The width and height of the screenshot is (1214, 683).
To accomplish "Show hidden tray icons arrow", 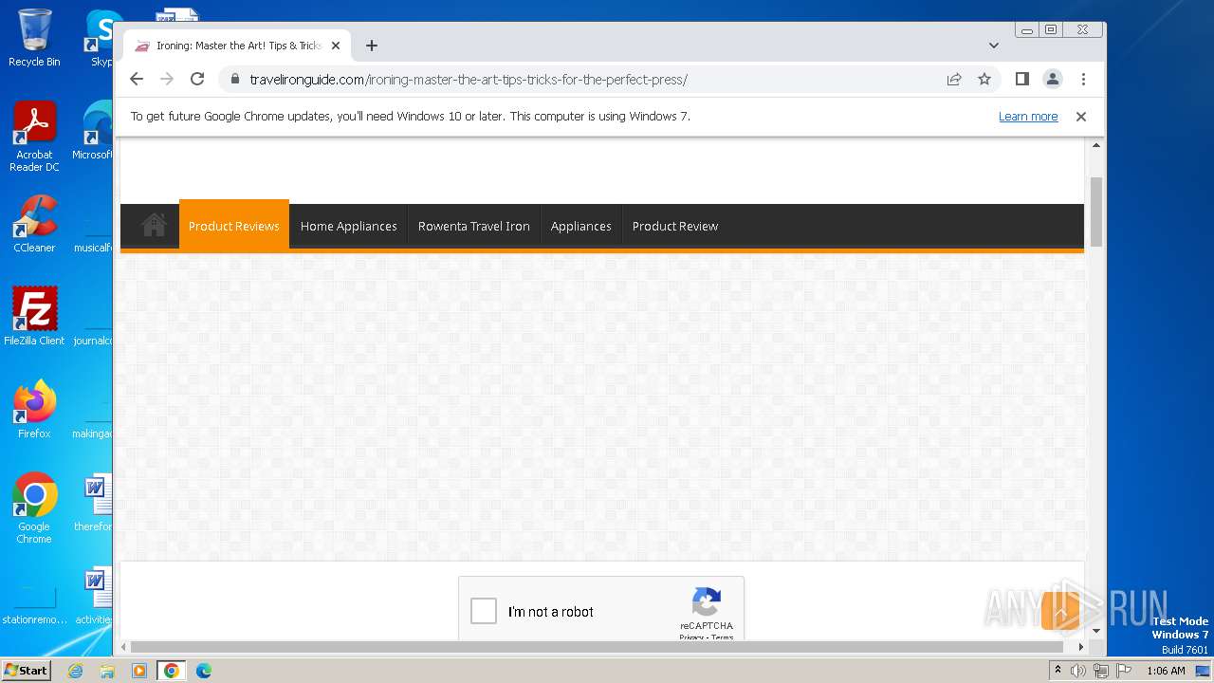I will point(1058,671).
